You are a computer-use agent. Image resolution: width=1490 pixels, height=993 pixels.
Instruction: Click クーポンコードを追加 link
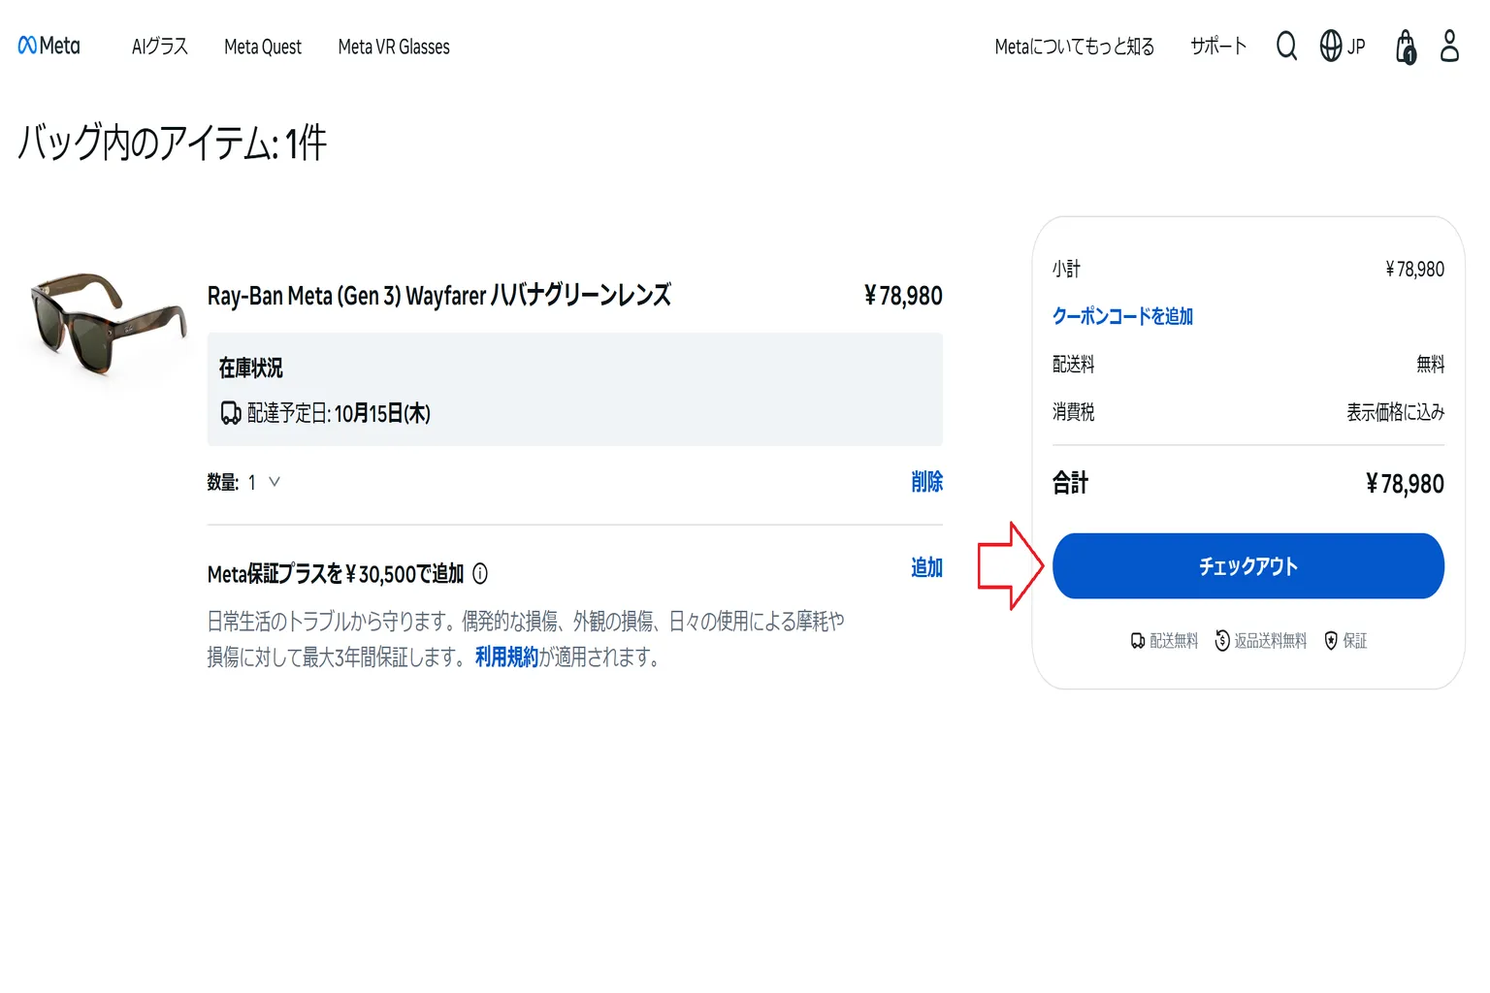click(1122, 316)
